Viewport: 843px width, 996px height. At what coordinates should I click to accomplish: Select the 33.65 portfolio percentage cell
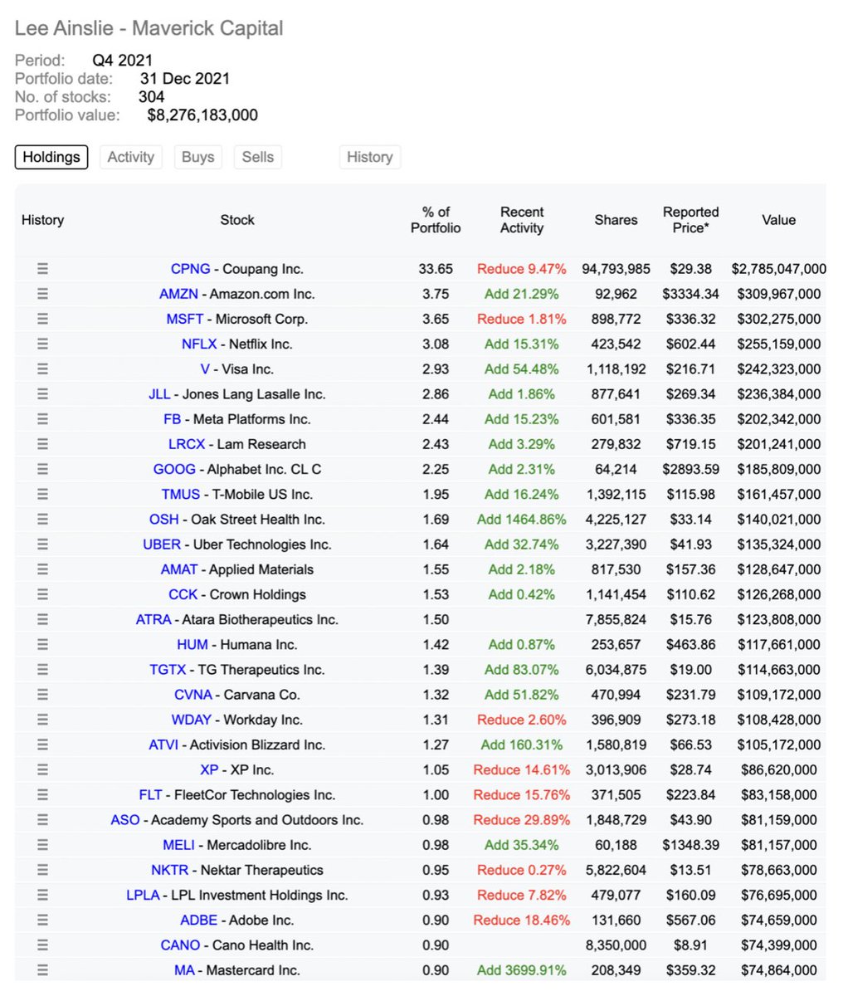point(436,269)
